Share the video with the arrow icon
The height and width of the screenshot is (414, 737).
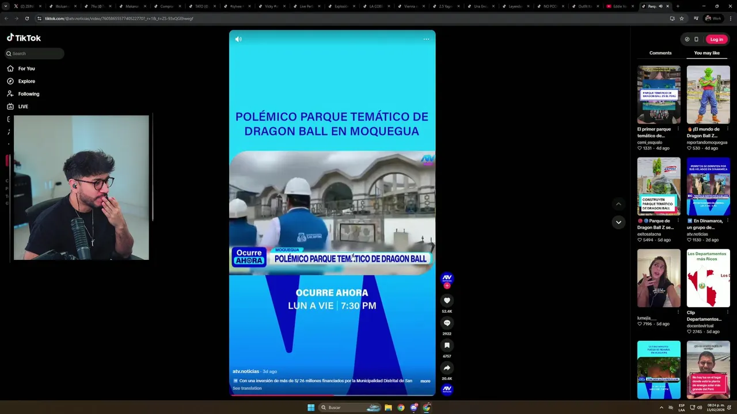(x=447, y=367)
